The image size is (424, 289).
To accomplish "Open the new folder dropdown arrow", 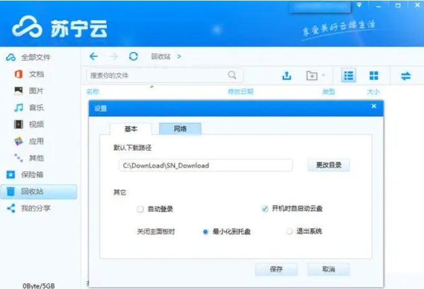I will (323, 75).
